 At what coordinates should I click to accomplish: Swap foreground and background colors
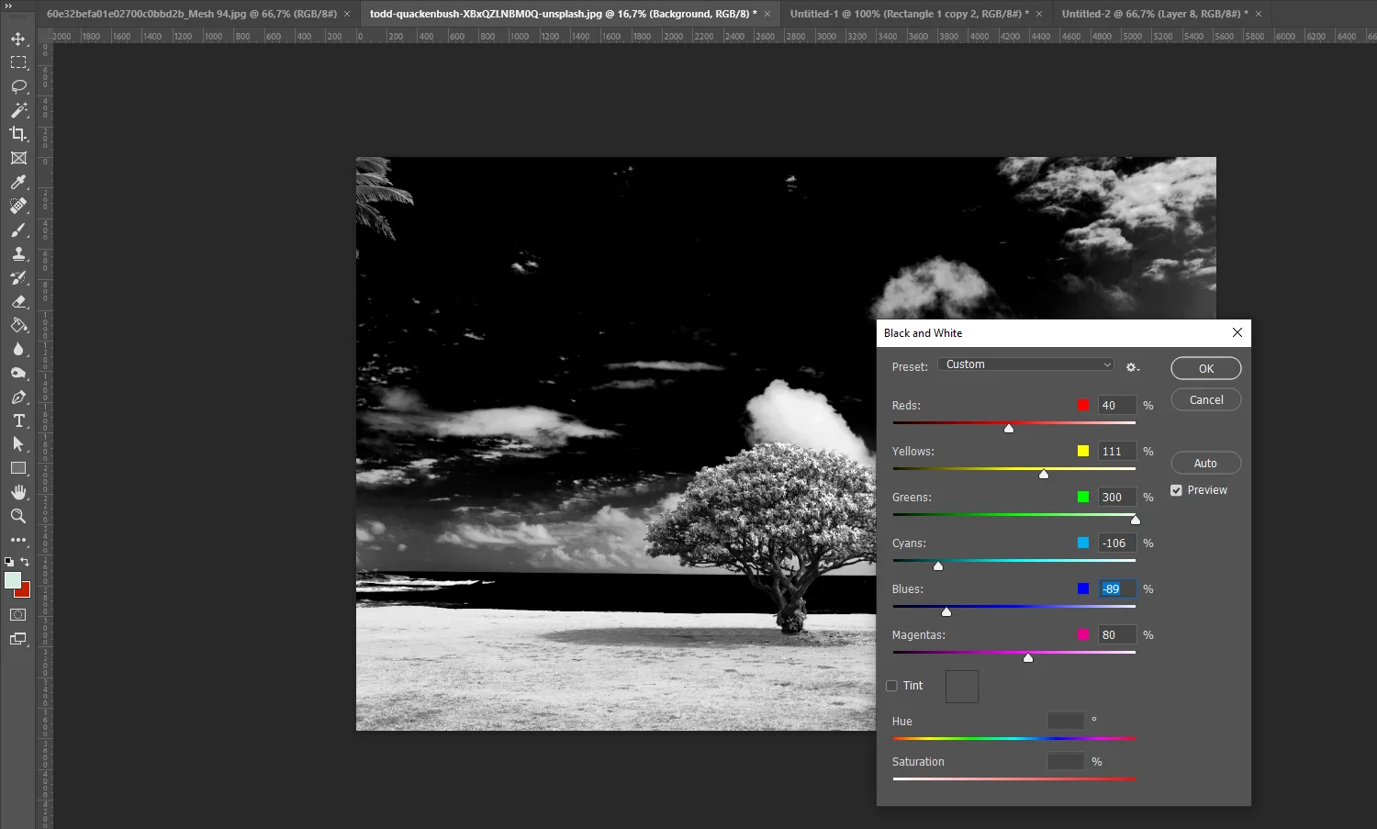26,562
